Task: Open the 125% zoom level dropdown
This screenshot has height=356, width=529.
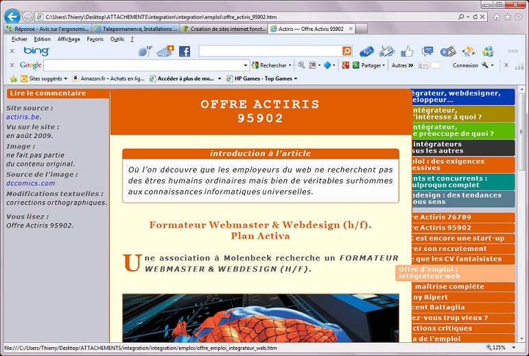Action: 514,348
